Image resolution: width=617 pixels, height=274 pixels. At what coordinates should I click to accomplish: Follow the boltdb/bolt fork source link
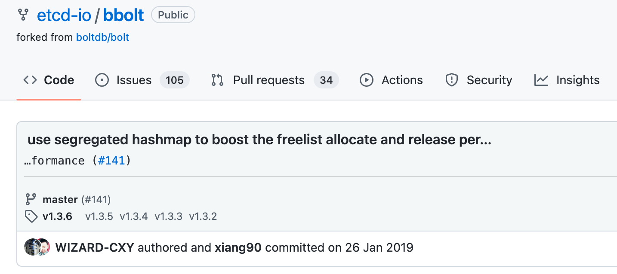(x=102, y=37)
